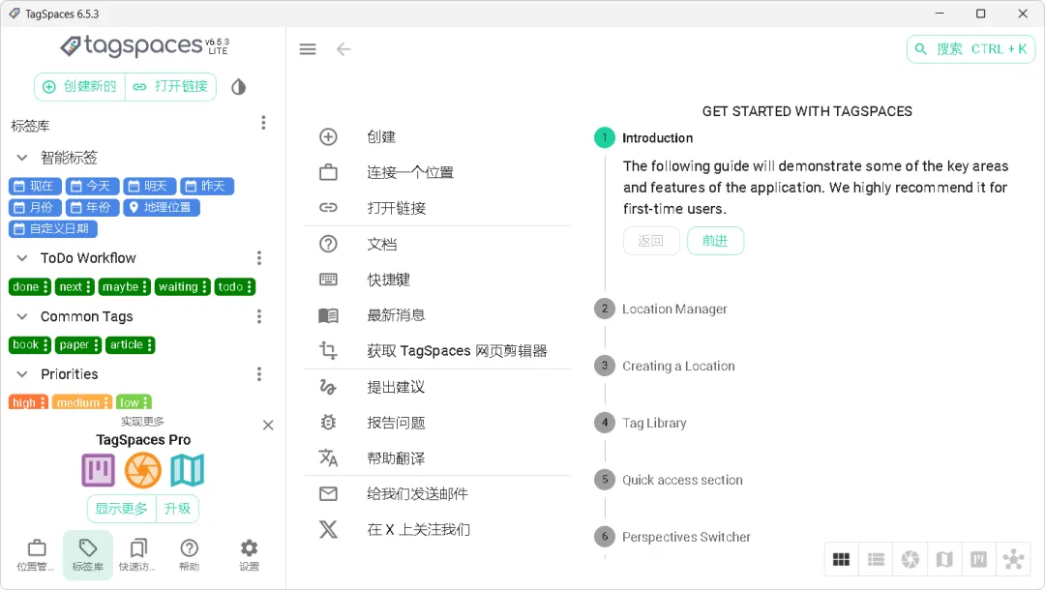Viewport: 1045px width, 590px height.
Task: Switch to the 位置管理 tab
Action: point(37,555)
